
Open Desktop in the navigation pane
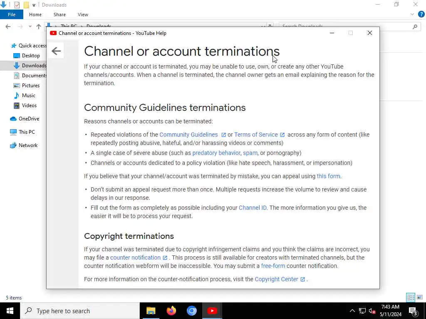(27, 56)
